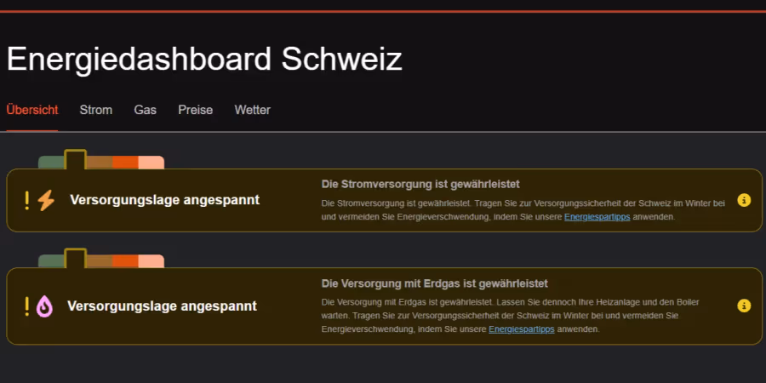Follow Energiespartipps link in Stromversorgung text
Screen dimensions: 766x383
[597, 217]
